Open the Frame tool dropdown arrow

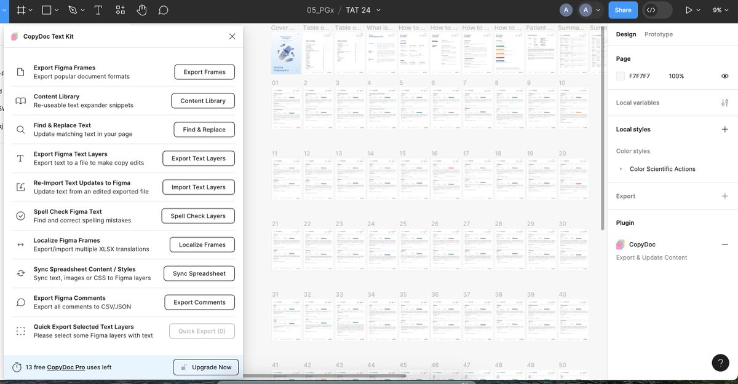coord(31,10)
